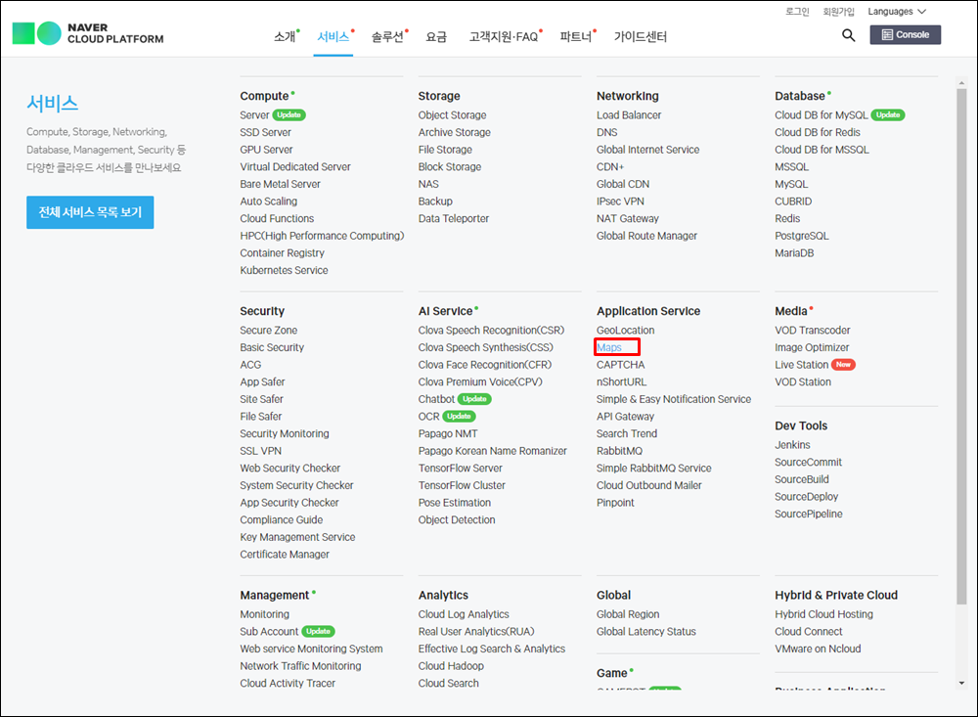This screenshot has width=978, height=717.
Task: Select MariaDB database service
Action: click(794, 253)
